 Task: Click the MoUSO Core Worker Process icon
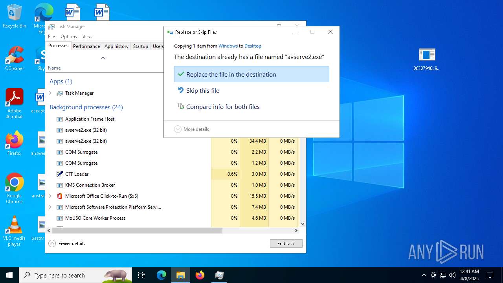coord(60,218)
